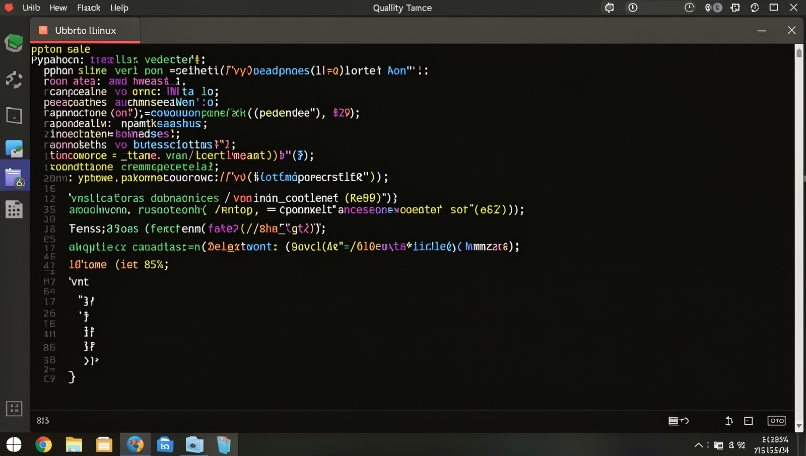Click the circular target icon in title bar
This screenshot has height=456, width=806.
[x=610, y=8]
